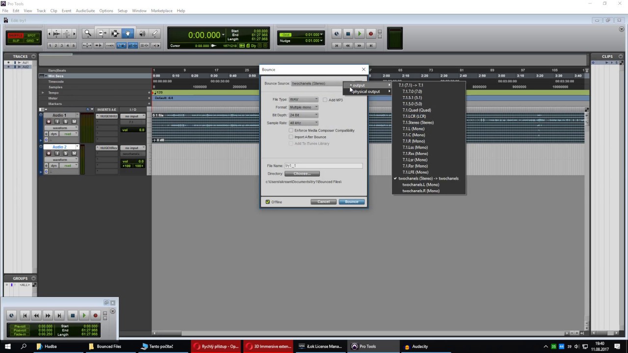Check Enforce Media Composer Compatibility
Viewport: 628px width, 353px height.
click(291, 130)
